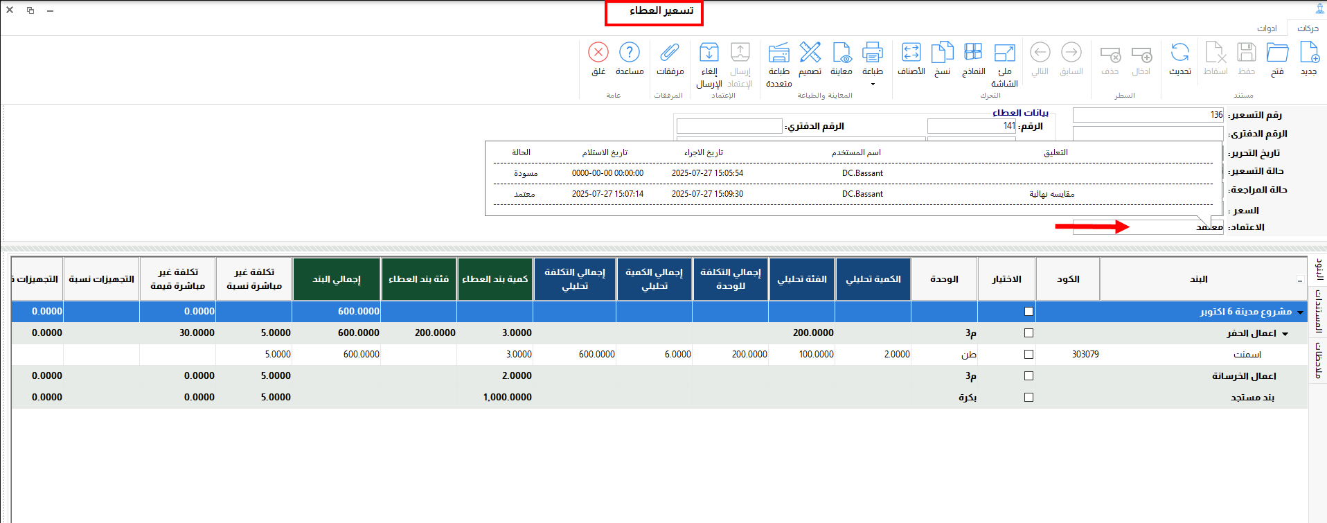Click the مسودة status in approval log

526,173
